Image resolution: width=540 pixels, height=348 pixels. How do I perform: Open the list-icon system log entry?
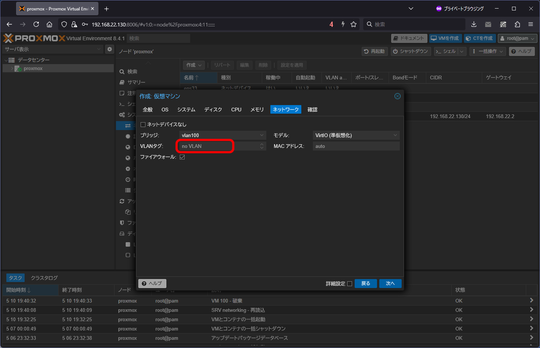(128, 190)
